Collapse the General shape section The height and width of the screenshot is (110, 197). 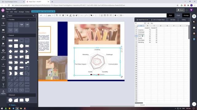(11, 35)
